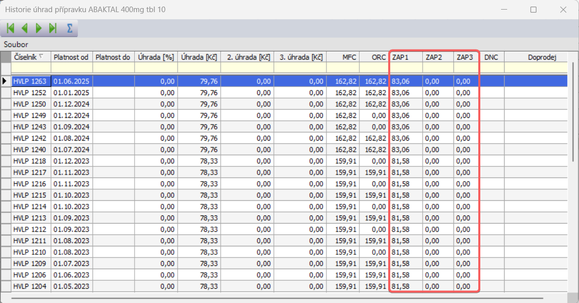Image resolution: width=579 pixels, height=303 pixels.
Task: Click the ZAP3 column header
Action: click(466, 57)
